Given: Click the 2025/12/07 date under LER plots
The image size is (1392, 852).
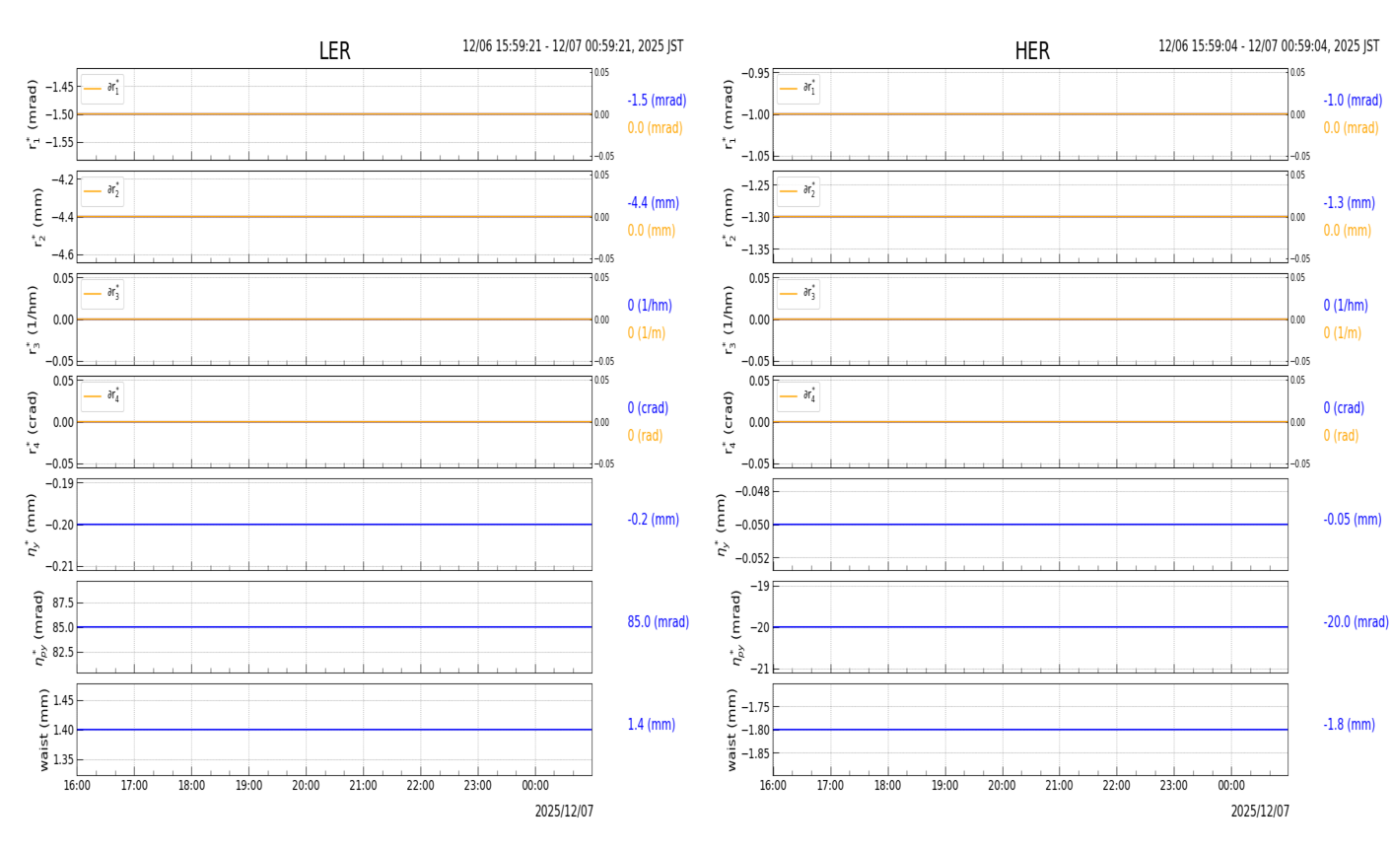Looking at the screenshot, I should click(564, 812).
